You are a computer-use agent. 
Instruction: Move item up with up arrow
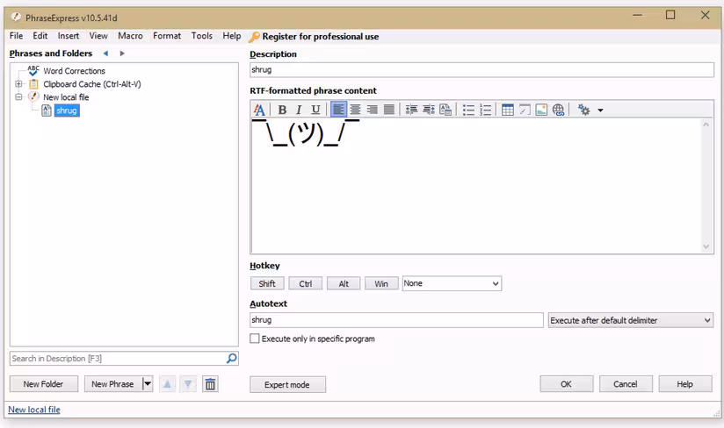pyautogui.click(x=167, y=384)
